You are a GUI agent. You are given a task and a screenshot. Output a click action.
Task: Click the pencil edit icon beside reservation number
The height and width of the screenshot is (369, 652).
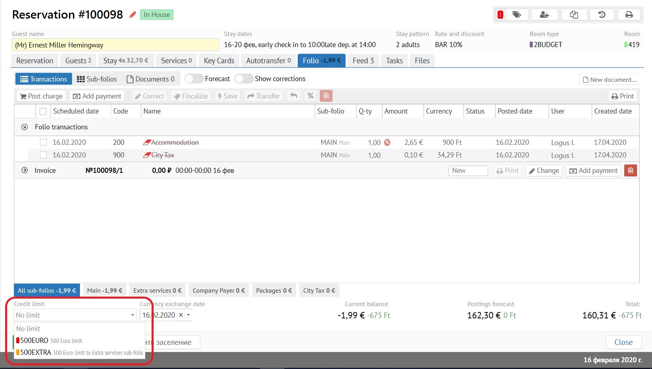[x=133, y=15]
